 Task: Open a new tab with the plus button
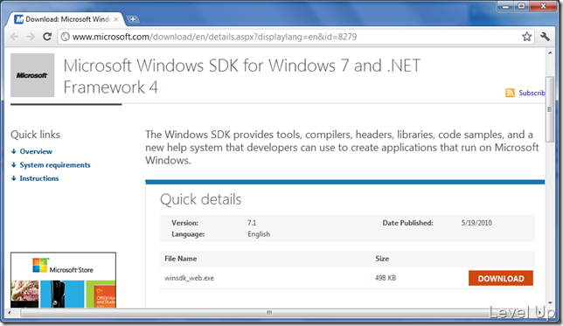[133, 19]
